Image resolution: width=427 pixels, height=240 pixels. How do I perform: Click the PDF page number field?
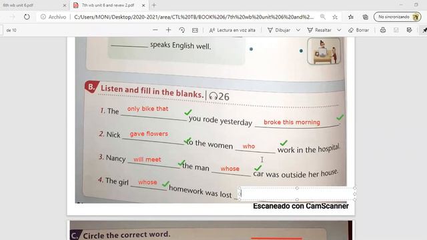coord(1,30)
